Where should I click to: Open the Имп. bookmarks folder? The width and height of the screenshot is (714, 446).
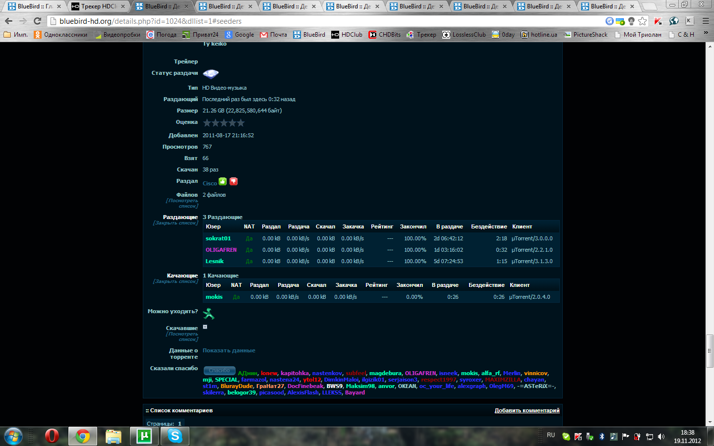point(16,35)
